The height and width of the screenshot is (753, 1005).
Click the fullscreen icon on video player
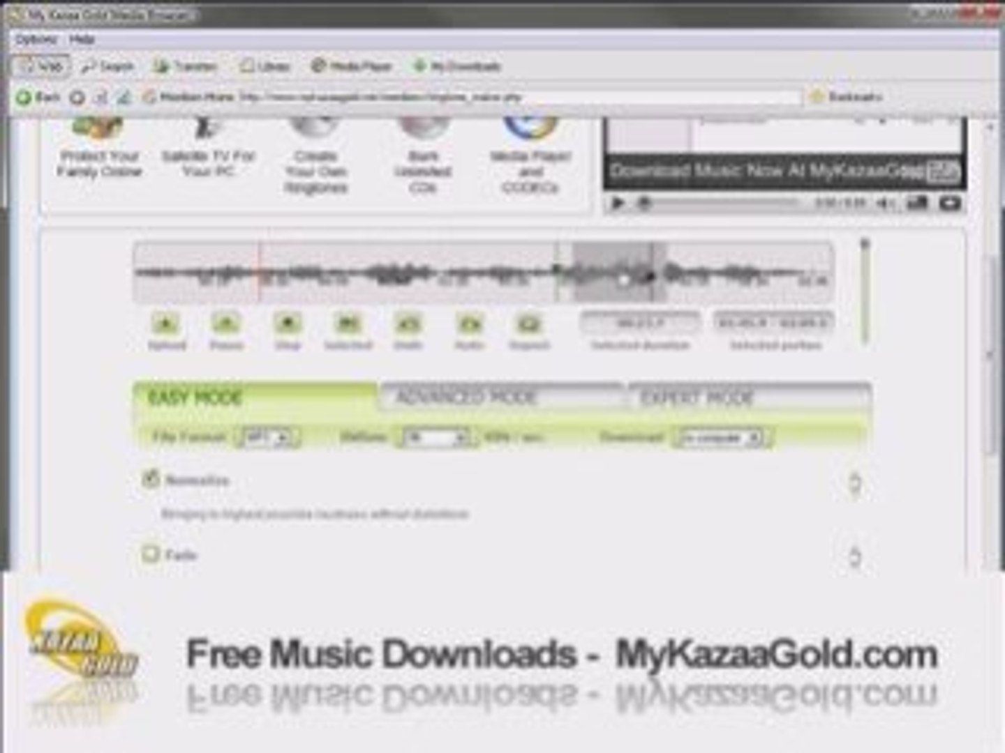(x=950, y=203)
